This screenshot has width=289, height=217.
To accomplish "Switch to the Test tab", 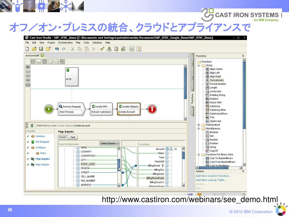I will tap(73, 137).
